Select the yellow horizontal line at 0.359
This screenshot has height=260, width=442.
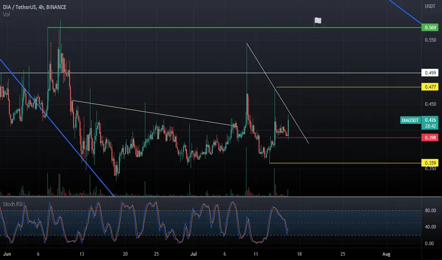(346, 163)
